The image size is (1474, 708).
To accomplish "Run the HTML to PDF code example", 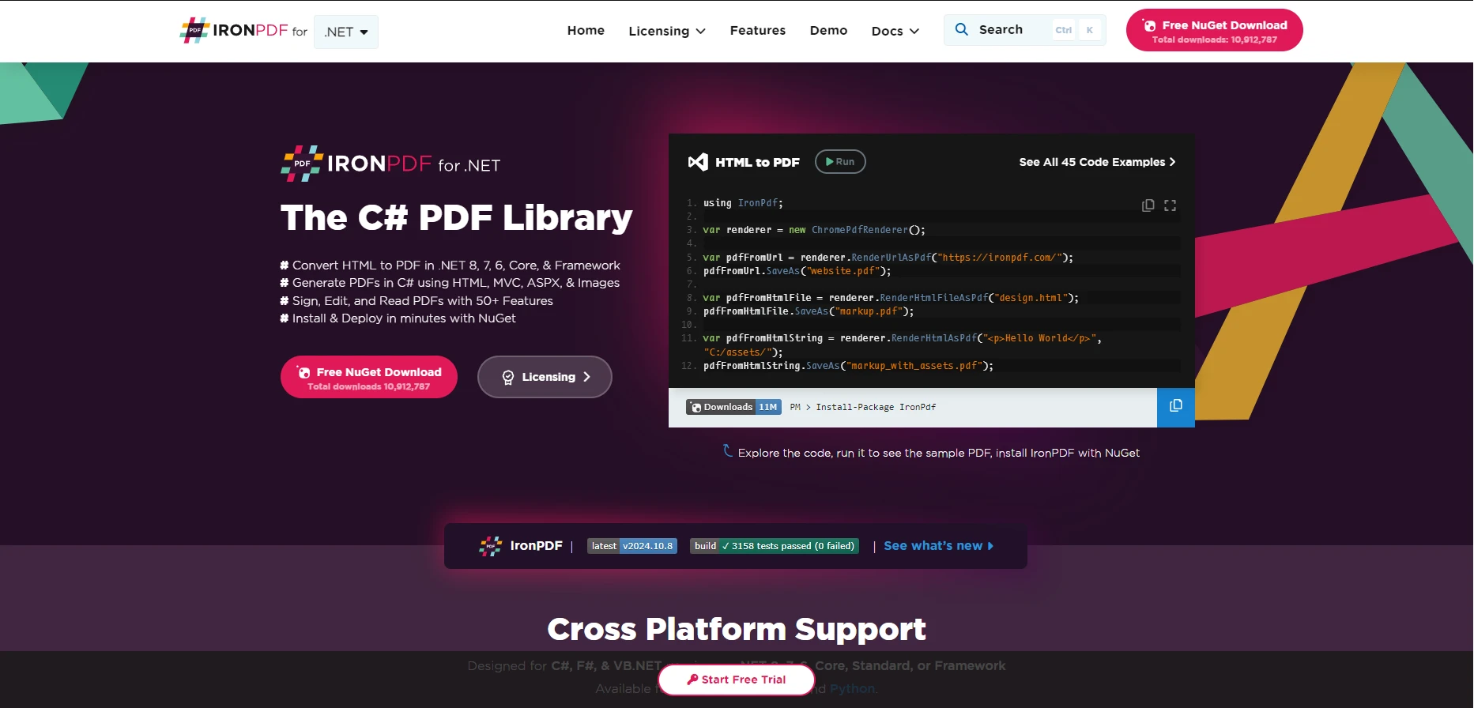I will click(x=840, y=161).
